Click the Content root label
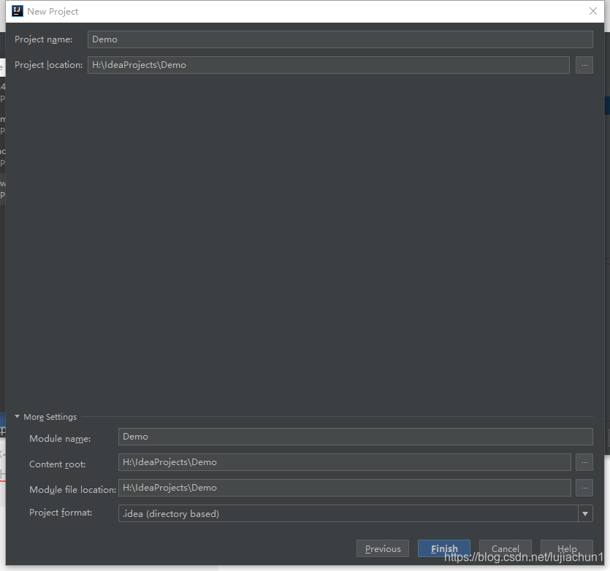 coord(57,464)
